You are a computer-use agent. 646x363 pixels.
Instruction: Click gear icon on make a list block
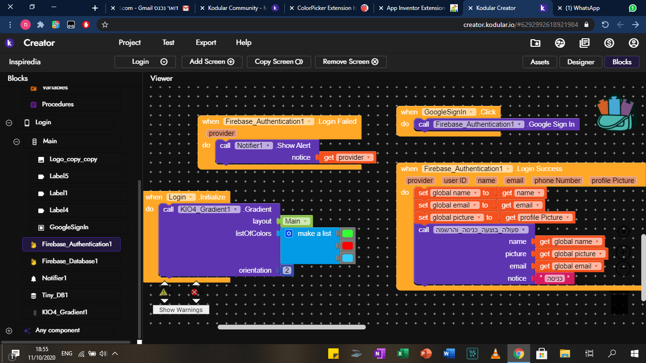(289, 233)
